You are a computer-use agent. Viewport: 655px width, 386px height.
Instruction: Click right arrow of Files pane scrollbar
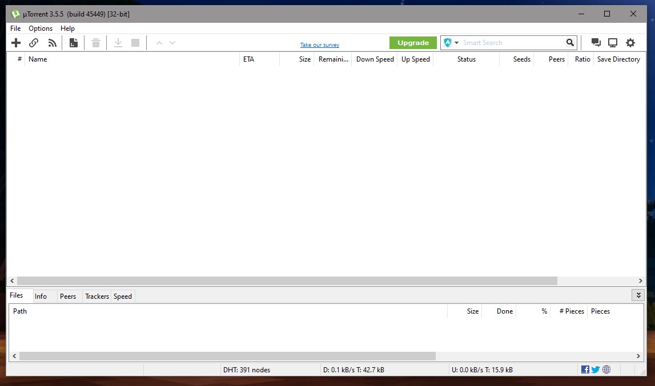(638, 356)
